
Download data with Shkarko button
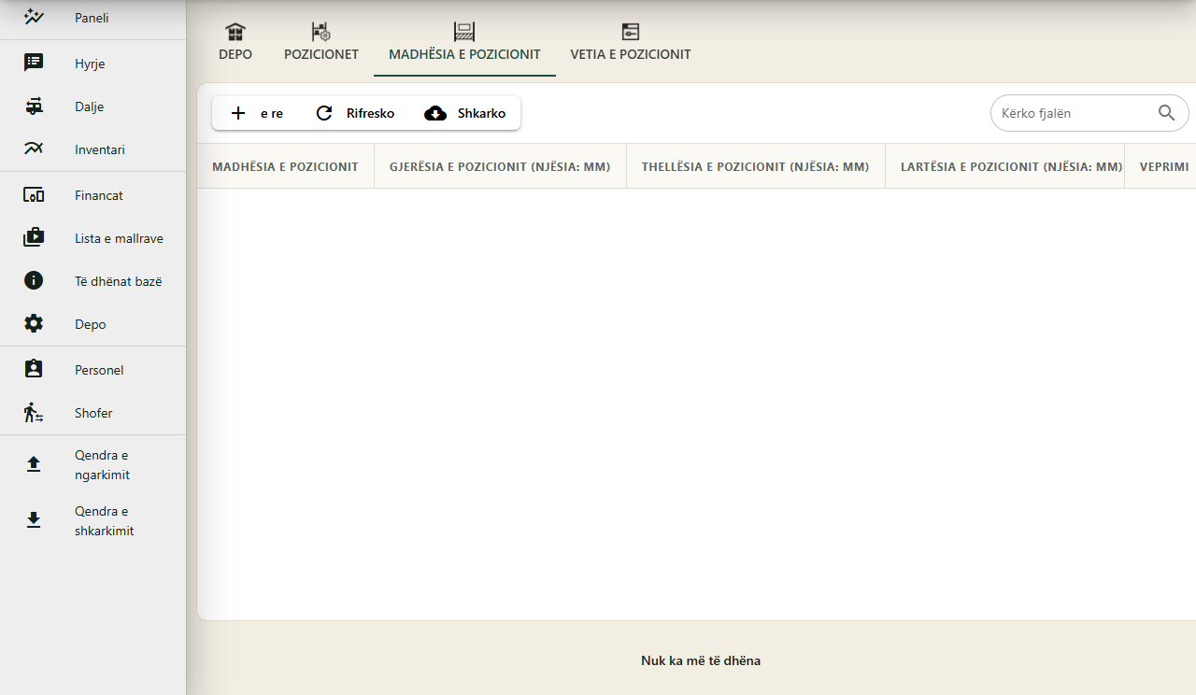pyautogui.click(x=464, y=113)
